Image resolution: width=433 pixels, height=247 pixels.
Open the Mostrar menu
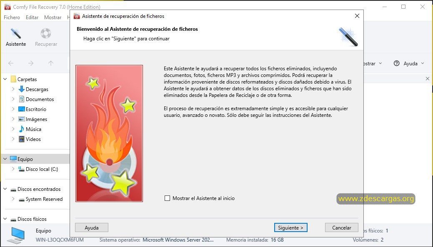click(53, 17)
